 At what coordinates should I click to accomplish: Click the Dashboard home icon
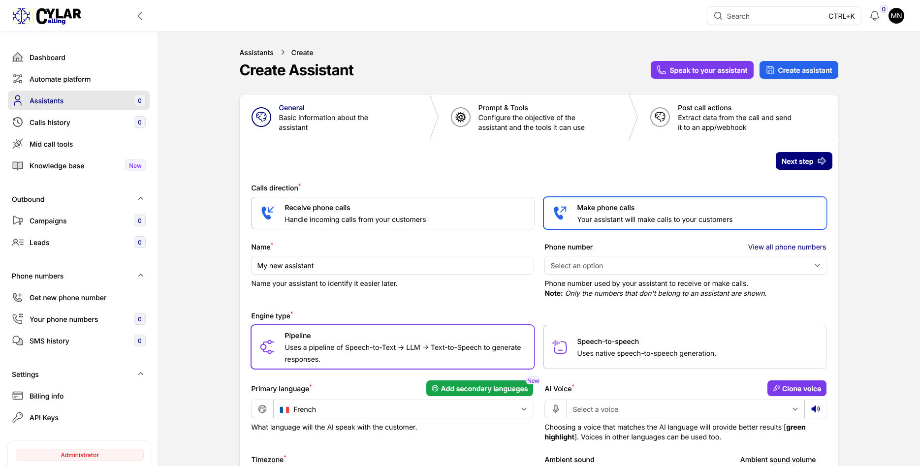18,57
